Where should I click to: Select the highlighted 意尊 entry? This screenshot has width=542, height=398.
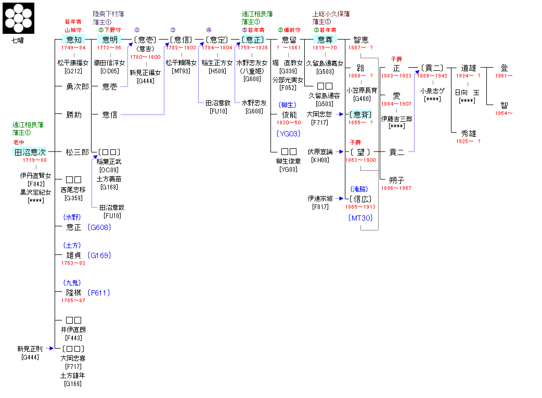click(325, 40)
